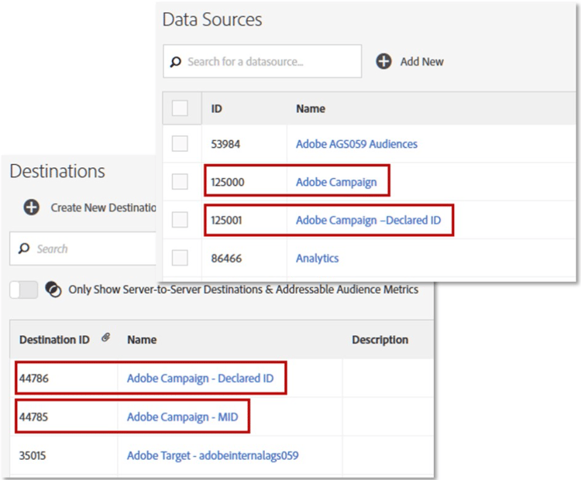Sort by the Destination ID column header

coord(54,340)
